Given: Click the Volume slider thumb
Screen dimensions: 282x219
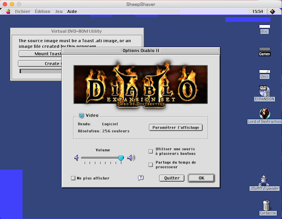Looking at the screenshot, I should tap(121, 158).
